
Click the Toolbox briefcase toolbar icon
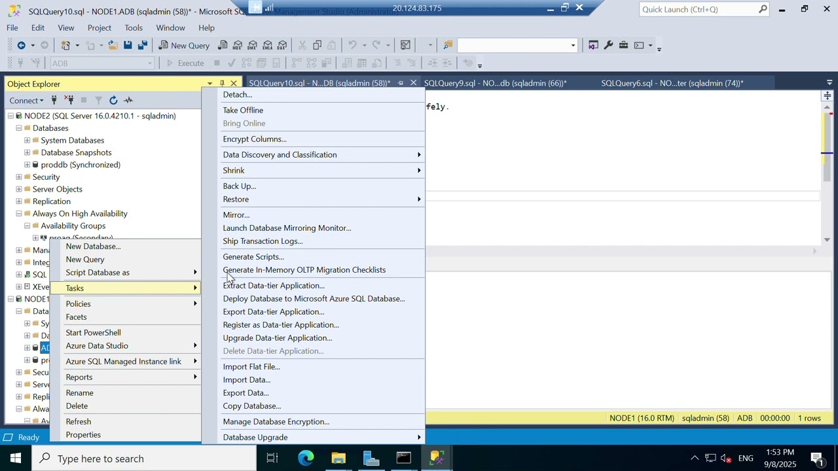coord(623,45)
